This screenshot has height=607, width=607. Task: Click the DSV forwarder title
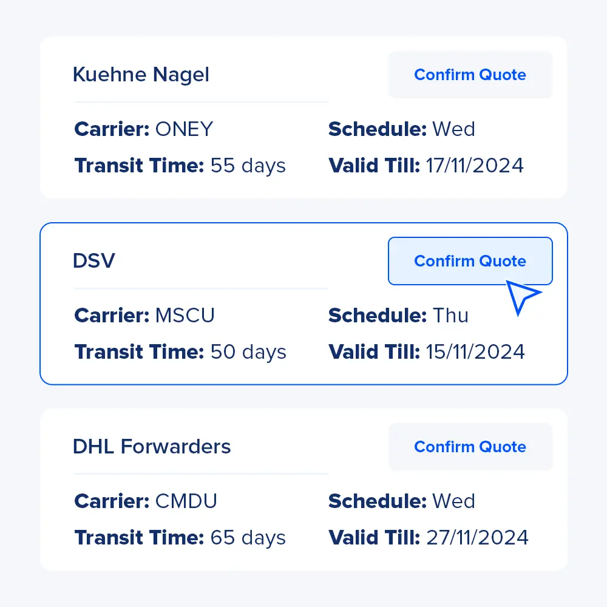[93, 262]
